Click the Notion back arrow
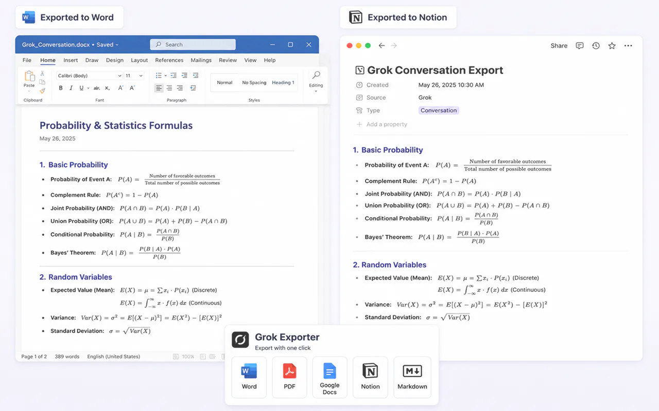The width and height of the screenshot is (659, 411). (381, 46)
